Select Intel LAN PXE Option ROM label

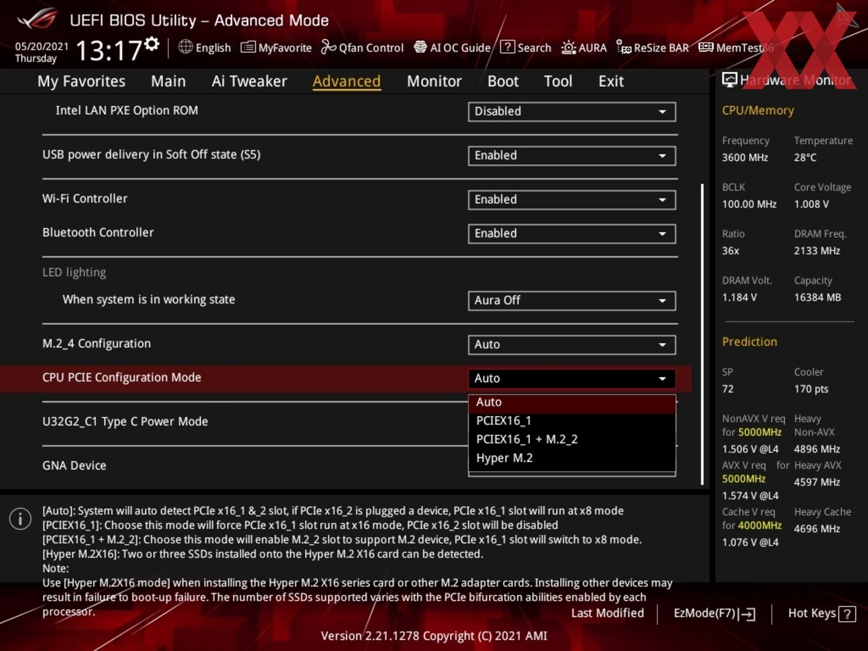click(x=127, y=110)
